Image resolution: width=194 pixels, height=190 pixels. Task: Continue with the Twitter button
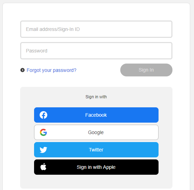pyautogui.click(x=96, y=150)
